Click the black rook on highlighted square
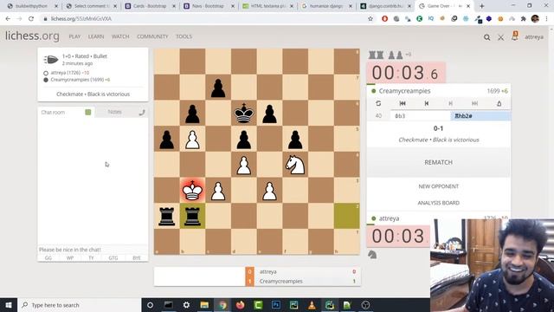 (x=192, y=216)
